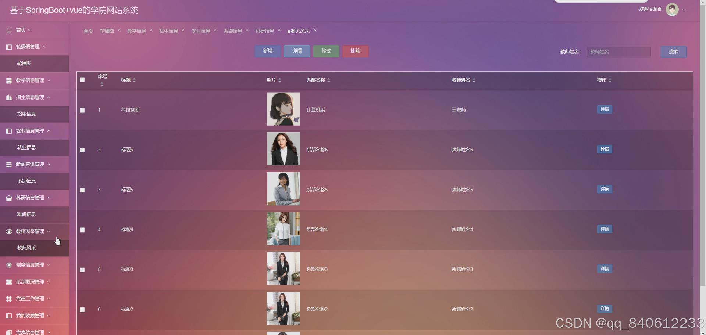Click the 教学信息管理 sidebar icon
Screen dimensions: 706x335
tap(9, 80)
